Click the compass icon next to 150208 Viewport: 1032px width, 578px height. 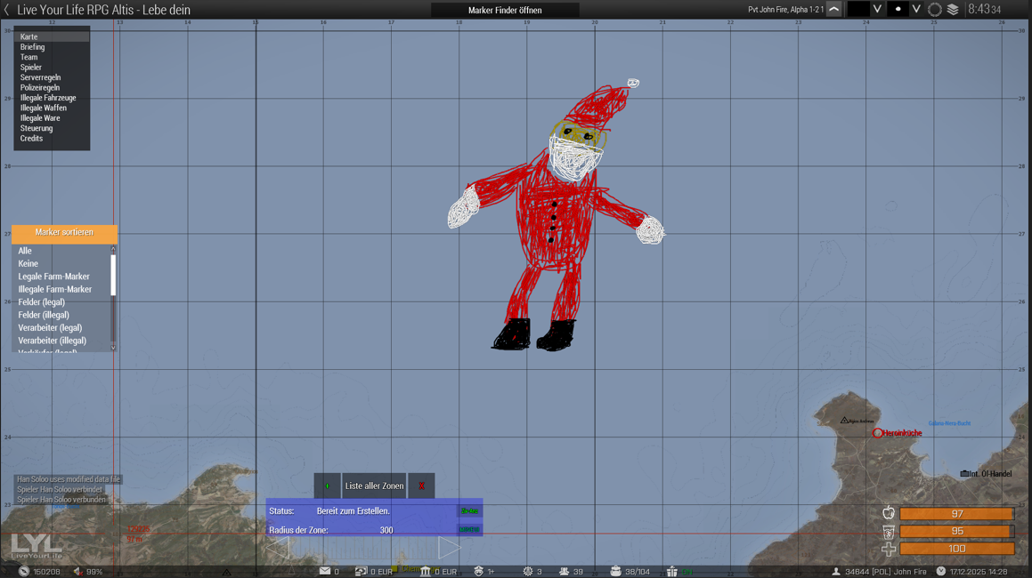click(x=24, y=572)
